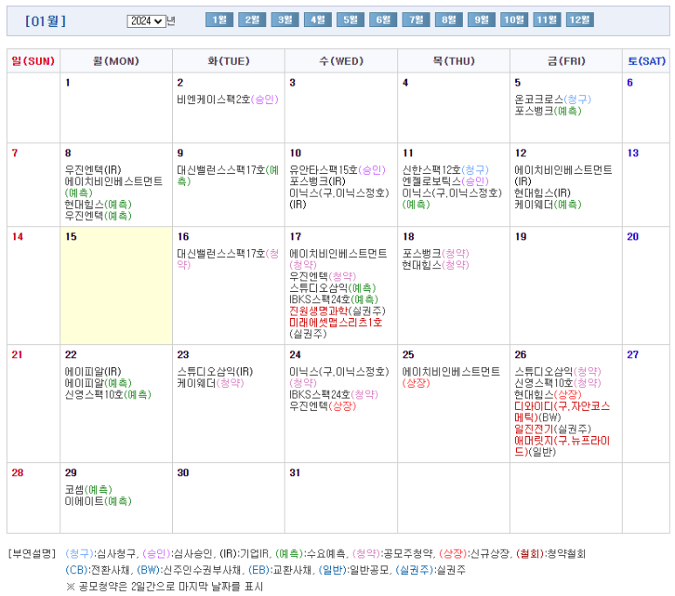
Task: Open 포스뱅크(청약) entry on the 18th
Action: pos(435,253)
